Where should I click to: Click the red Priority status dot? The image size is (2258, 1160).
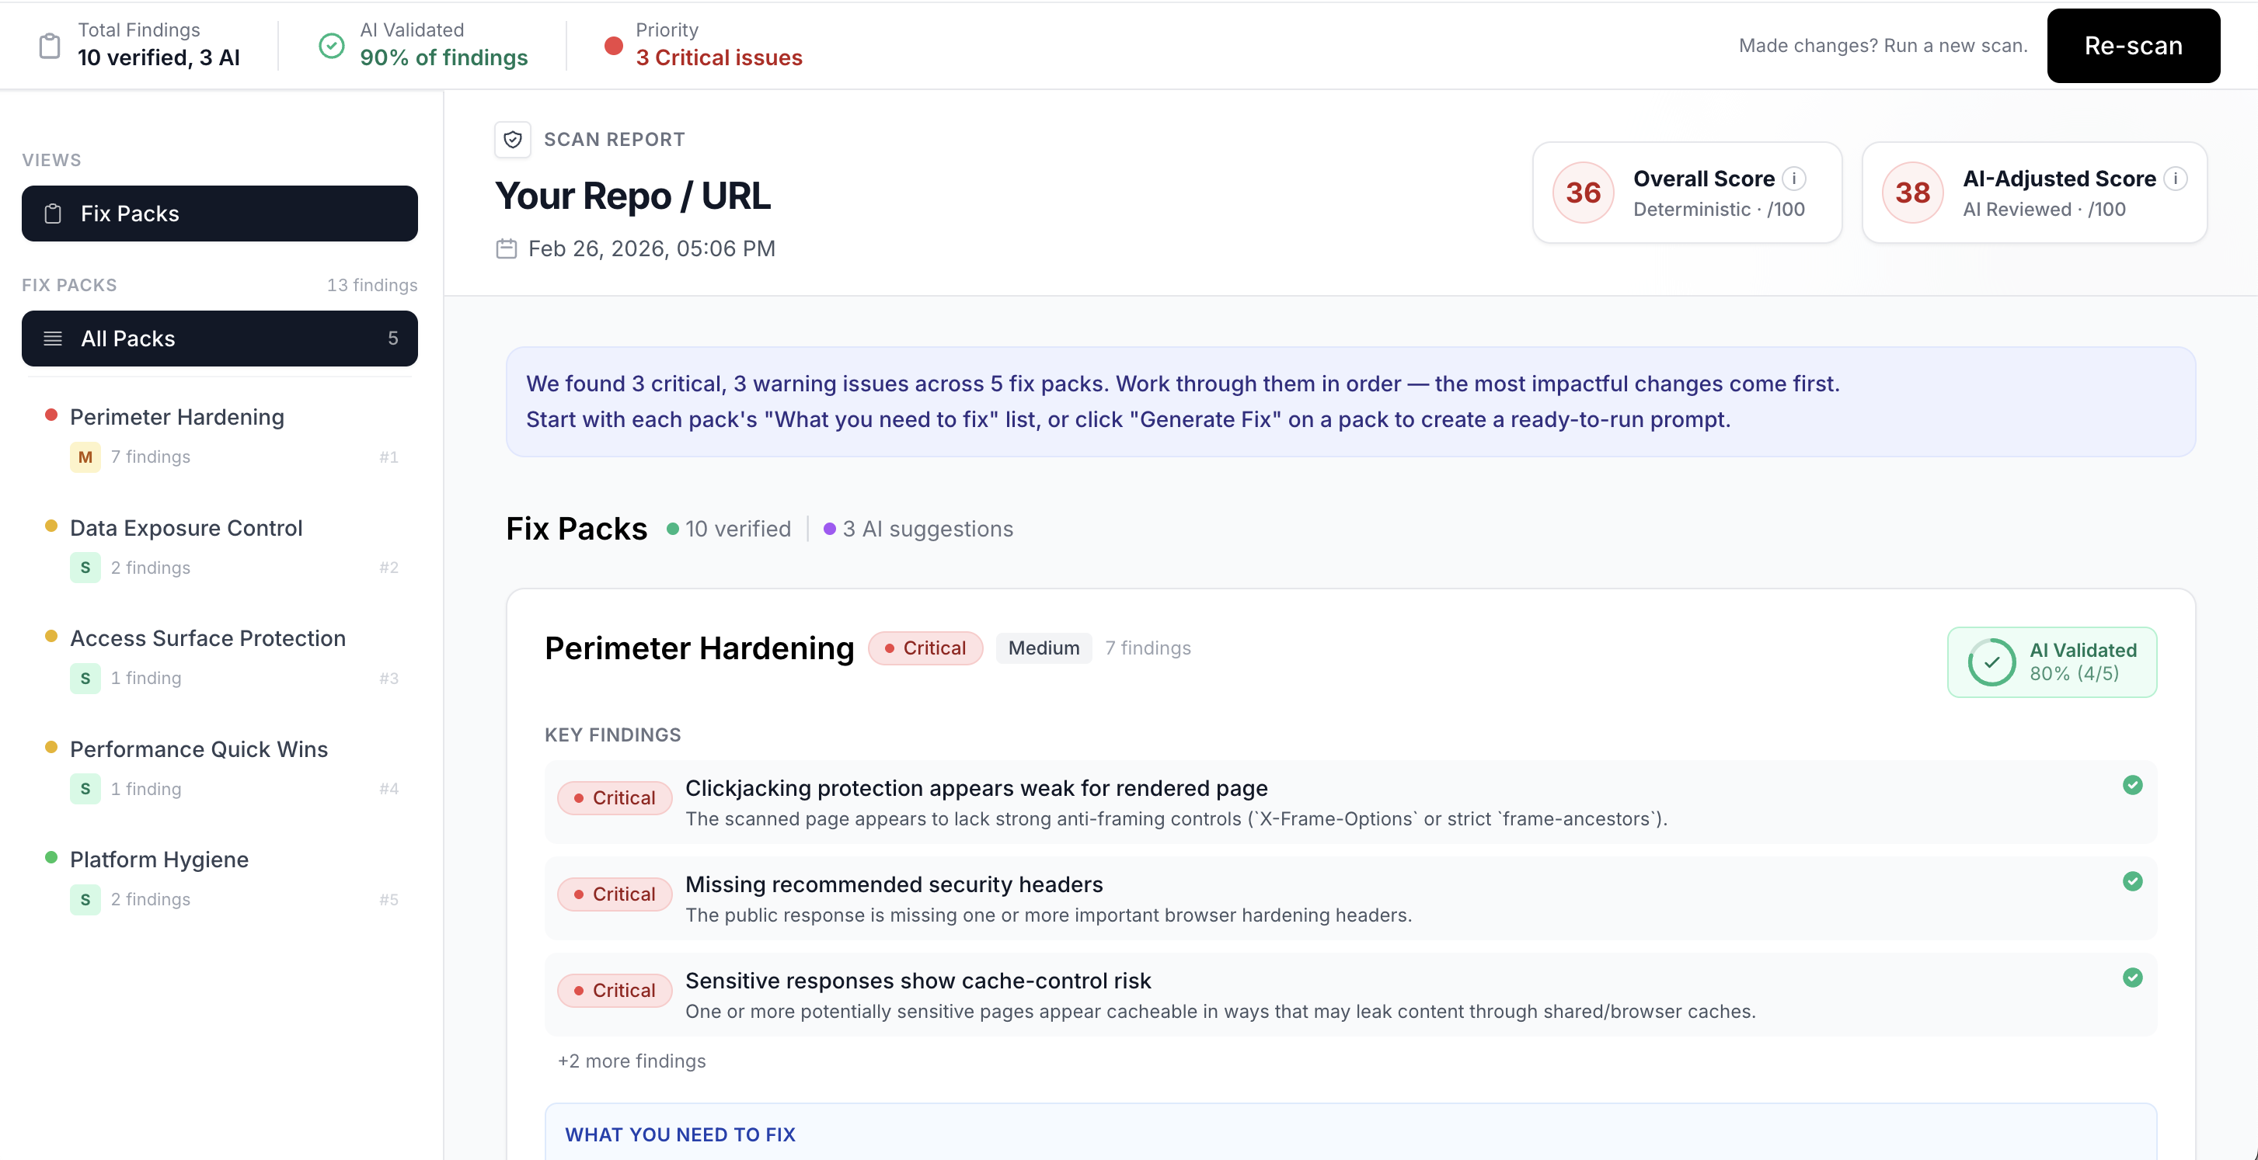point(614,46)
